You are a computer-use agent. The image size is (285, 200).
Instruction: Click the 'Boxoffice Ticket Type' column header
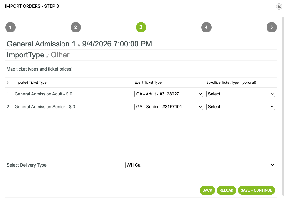pyautogui.click(x=222, y=82)
